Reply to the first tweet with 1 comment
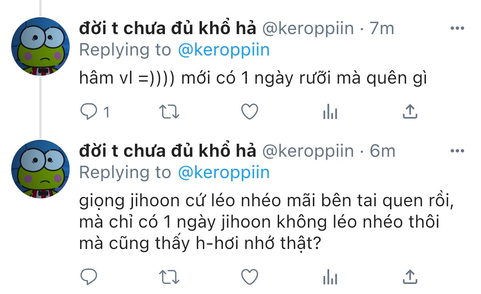 95,112
